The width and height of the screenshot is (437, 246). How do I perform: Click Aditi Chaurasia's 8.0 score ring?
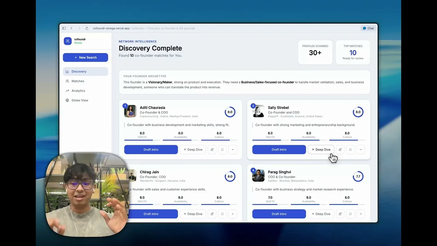[230, 112]
